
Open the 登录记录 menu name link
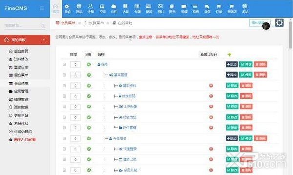[x=129, y=159]
